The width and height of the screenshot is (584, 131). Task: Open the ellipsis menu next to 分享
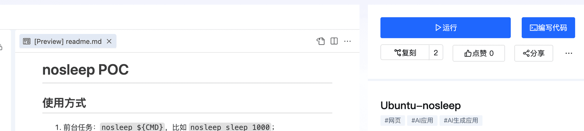coord(568,53)
